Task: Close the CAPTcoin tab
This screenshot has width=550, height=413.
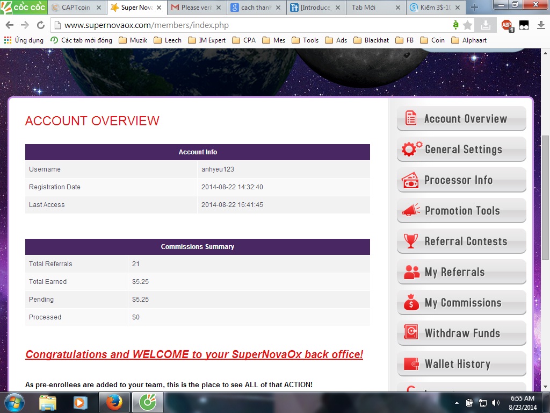Action: click(x=99, y=8)
